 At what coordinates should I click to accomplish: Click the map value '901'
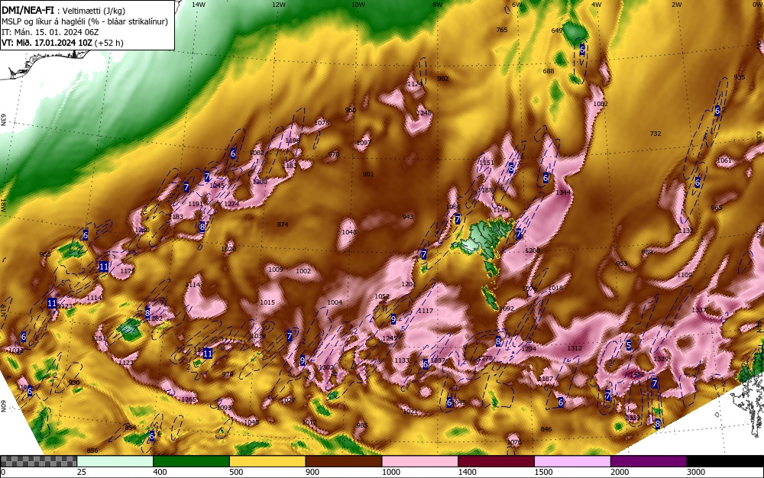point(368,174)
